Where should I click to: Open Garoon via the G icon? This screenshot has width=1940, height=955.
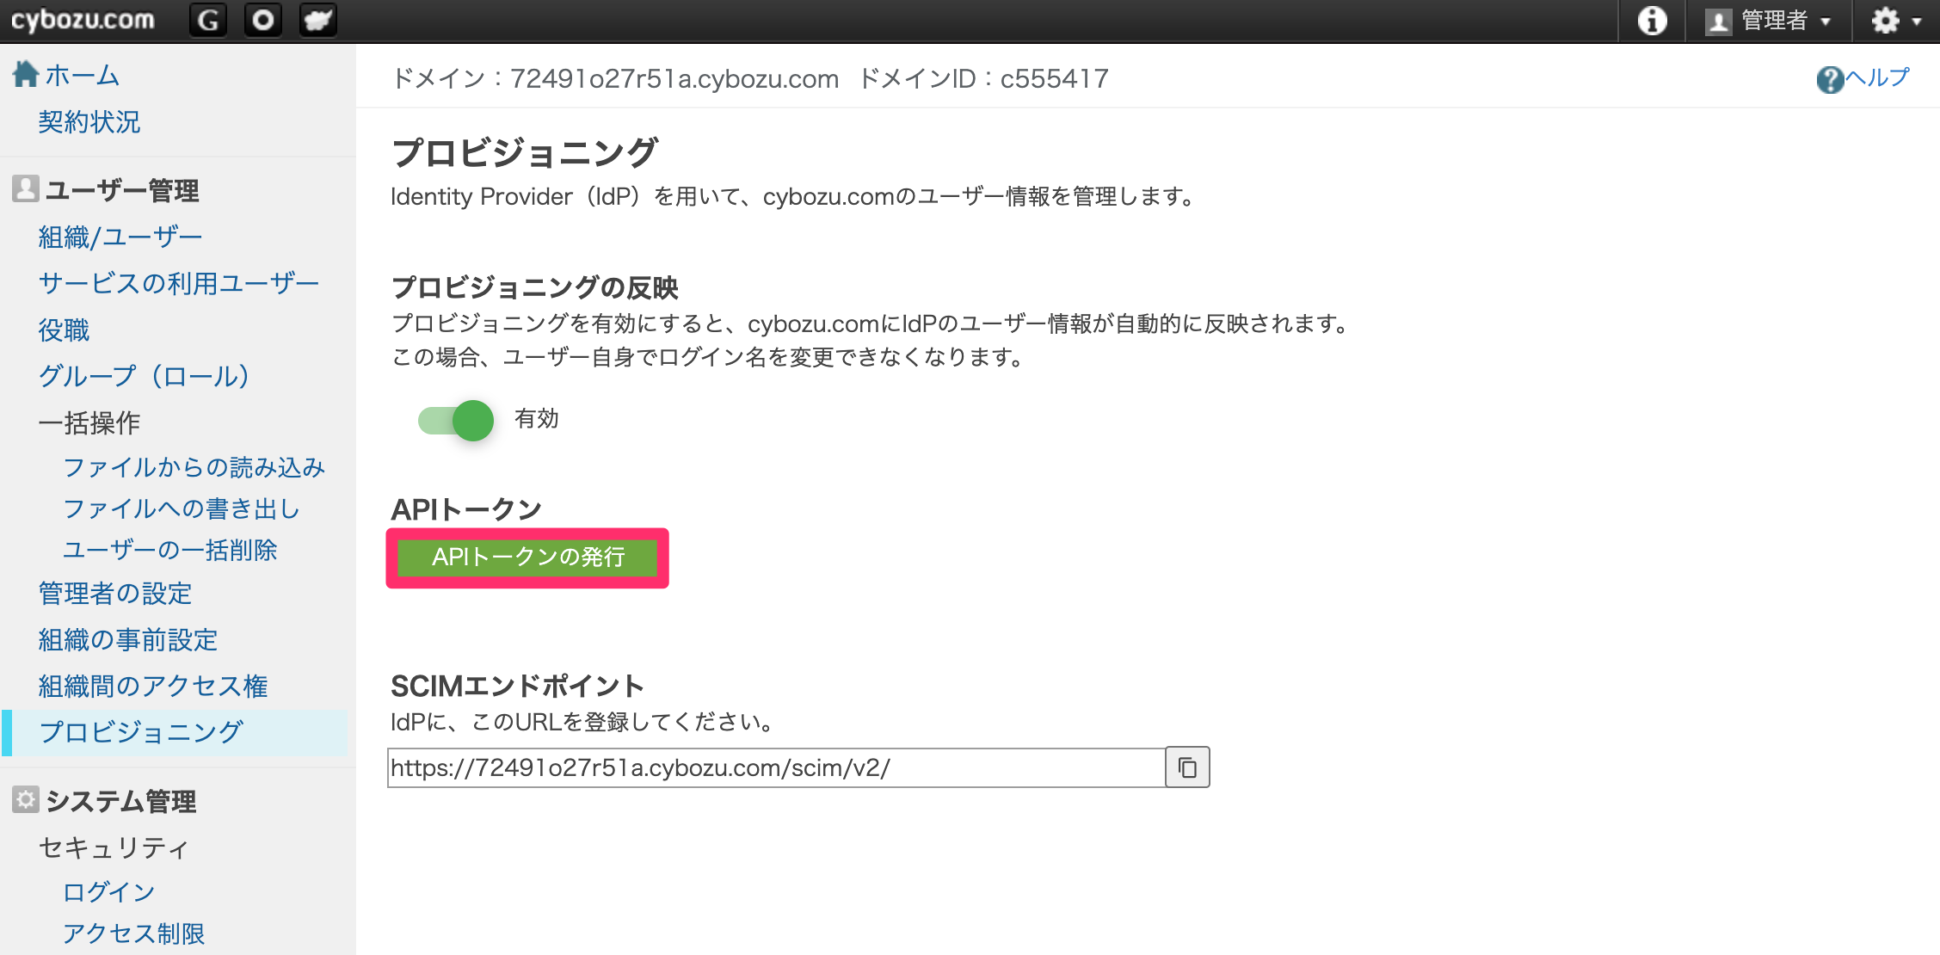[208, 20]
